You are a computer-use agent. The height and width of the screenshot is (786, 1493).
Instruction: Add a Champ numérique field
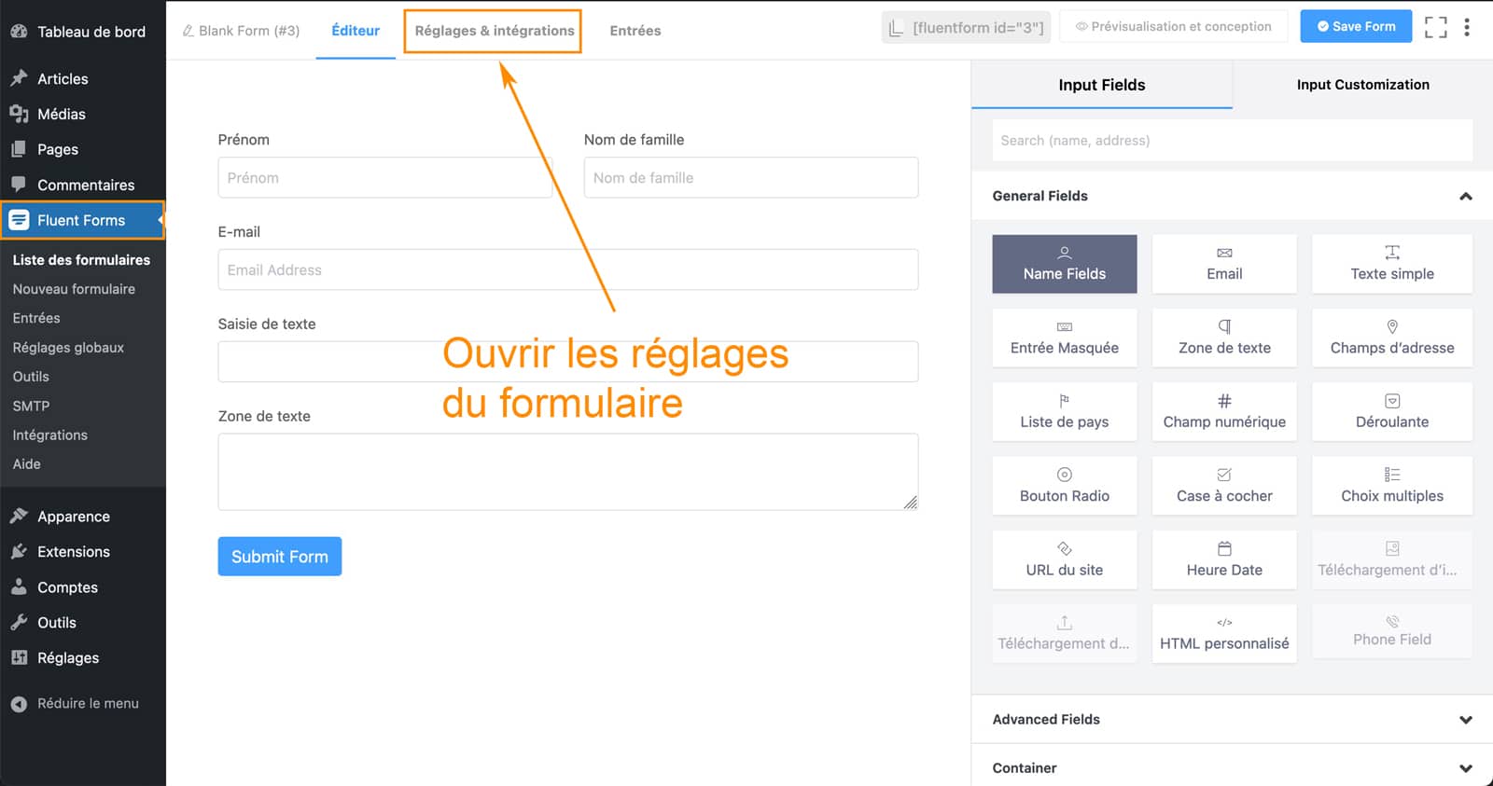point(1224,411)
